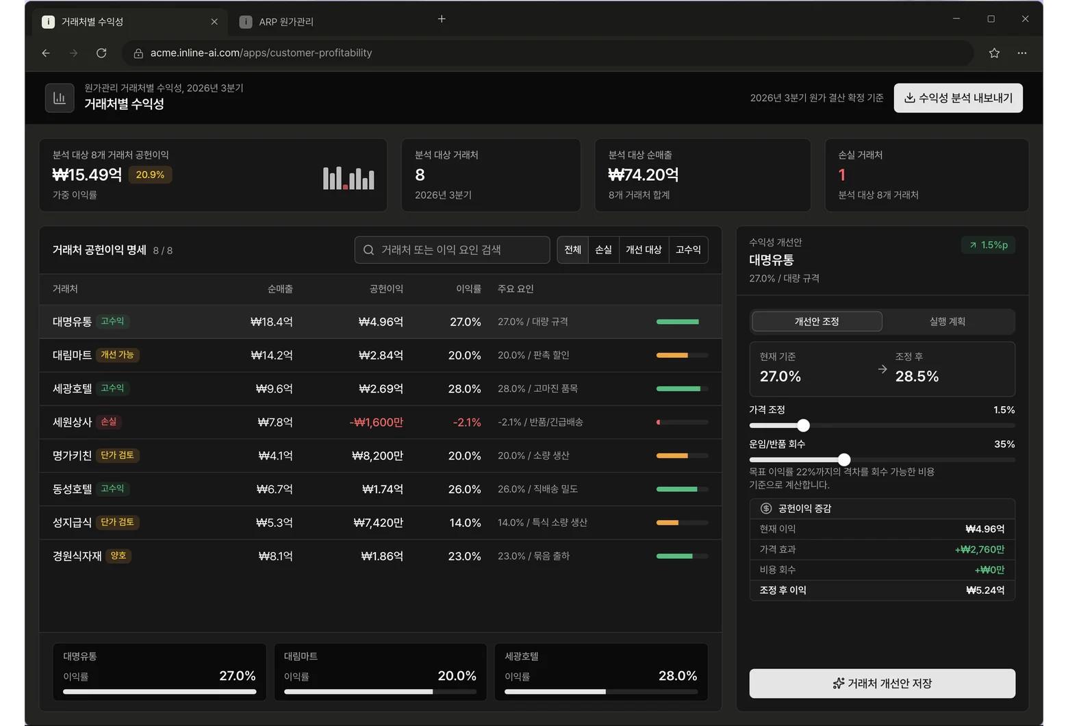
Task: Click the 거래처 개선안 저장 button
Action: click(882, 684)
